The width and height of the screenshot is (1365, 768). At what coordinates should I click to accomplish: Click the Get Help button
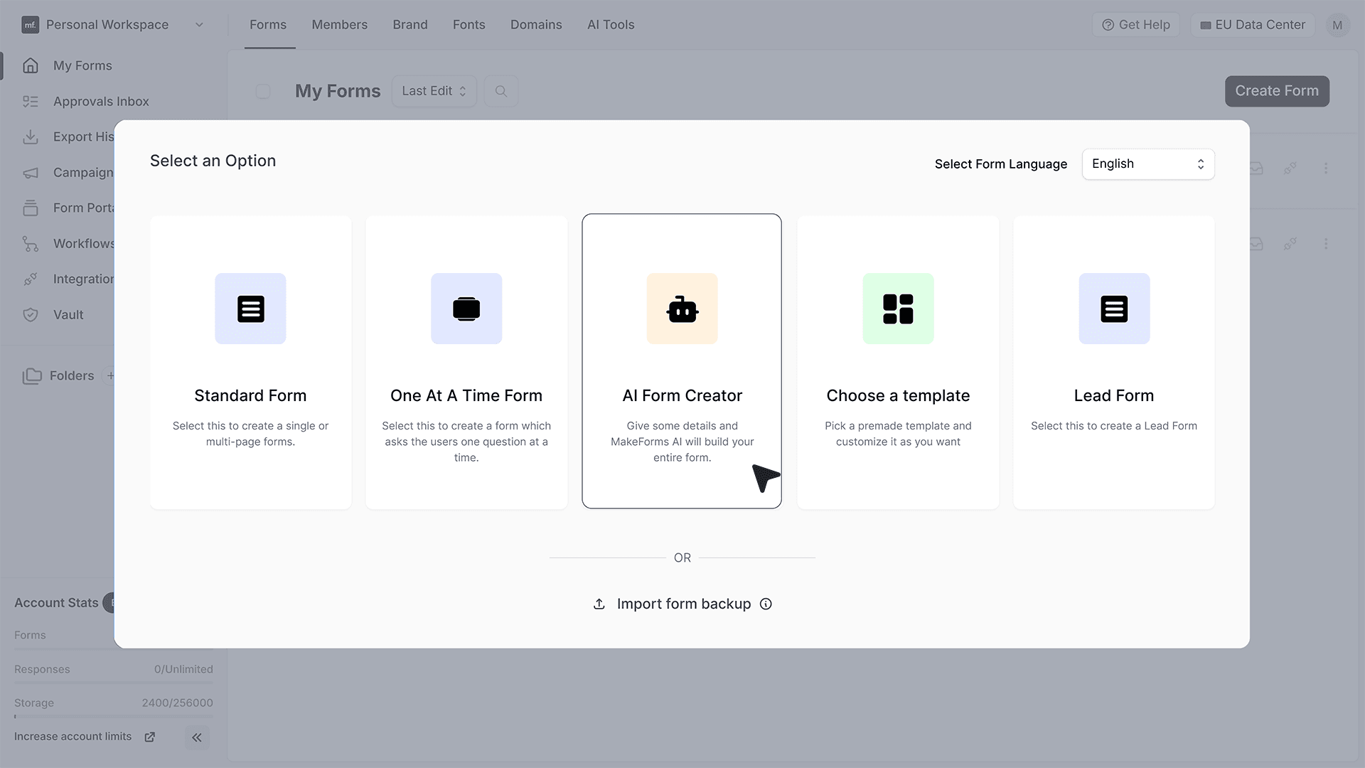1136,25
